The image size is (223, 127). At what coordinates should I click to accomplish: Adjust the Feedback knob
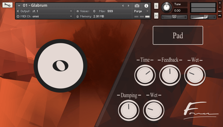(x=170, y=75)
